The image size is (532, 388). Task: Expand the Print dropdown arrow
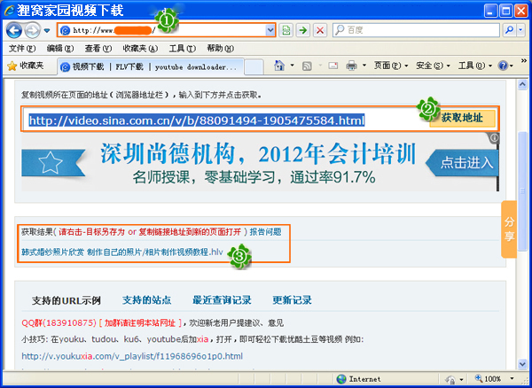[364, 66]
